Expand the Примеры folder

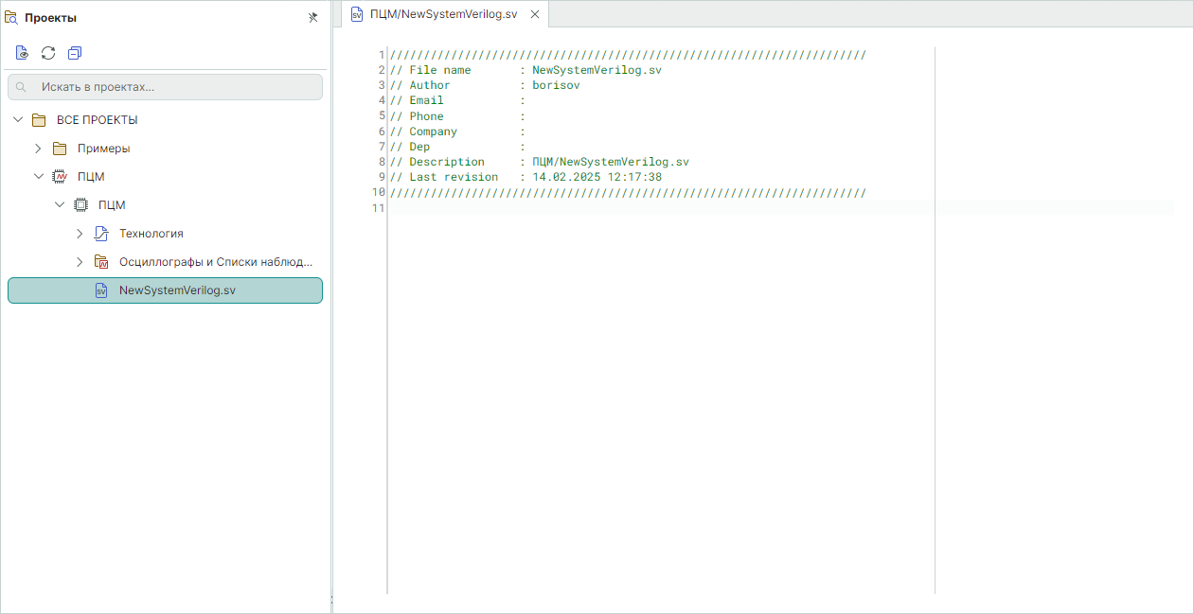click(x=39, y=149)
